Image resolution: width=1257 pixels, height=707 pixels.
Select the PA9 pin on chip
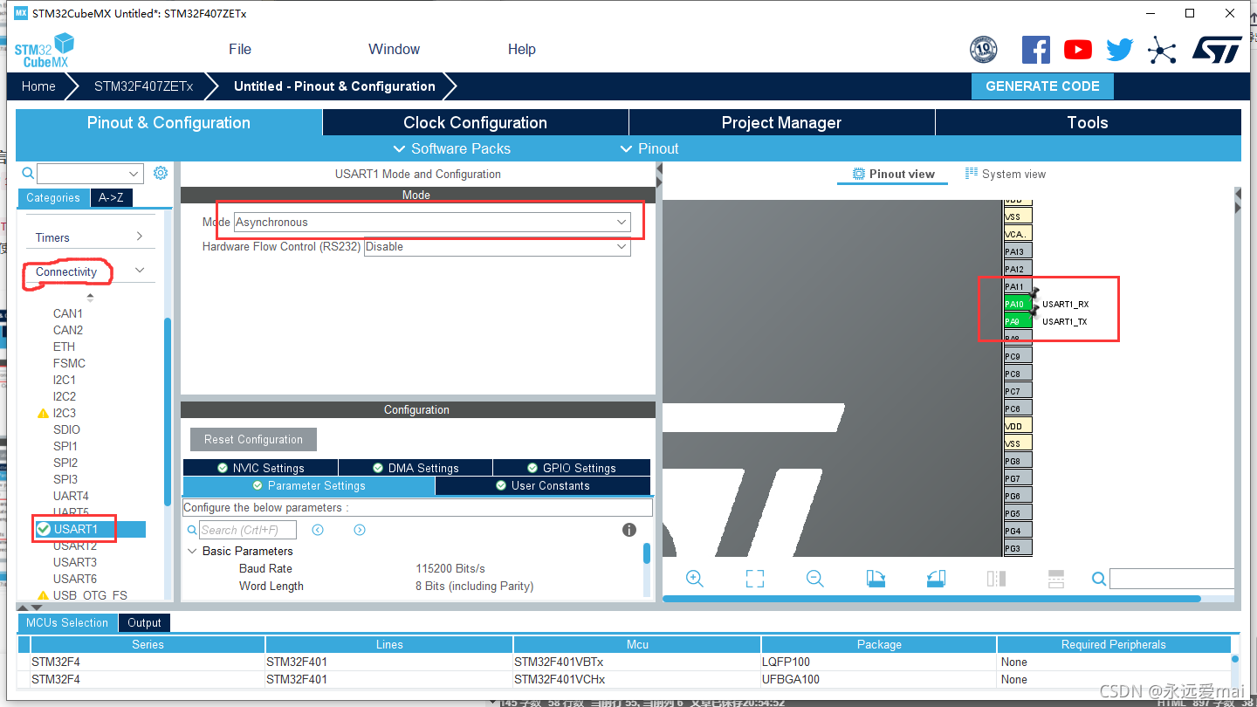(1018, 321)
